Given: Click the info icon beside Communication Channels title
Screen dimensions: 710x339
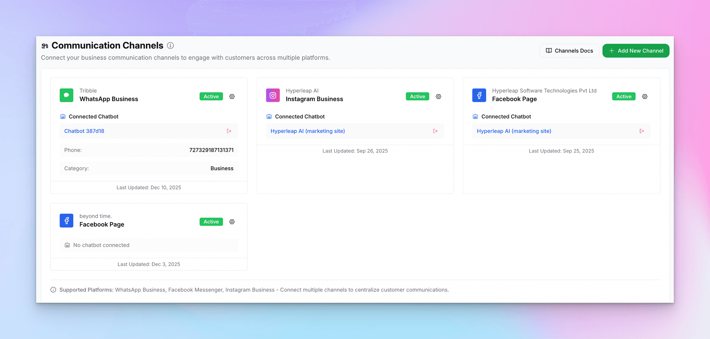Looking at the screenshot, I should (x=170, y=45).
